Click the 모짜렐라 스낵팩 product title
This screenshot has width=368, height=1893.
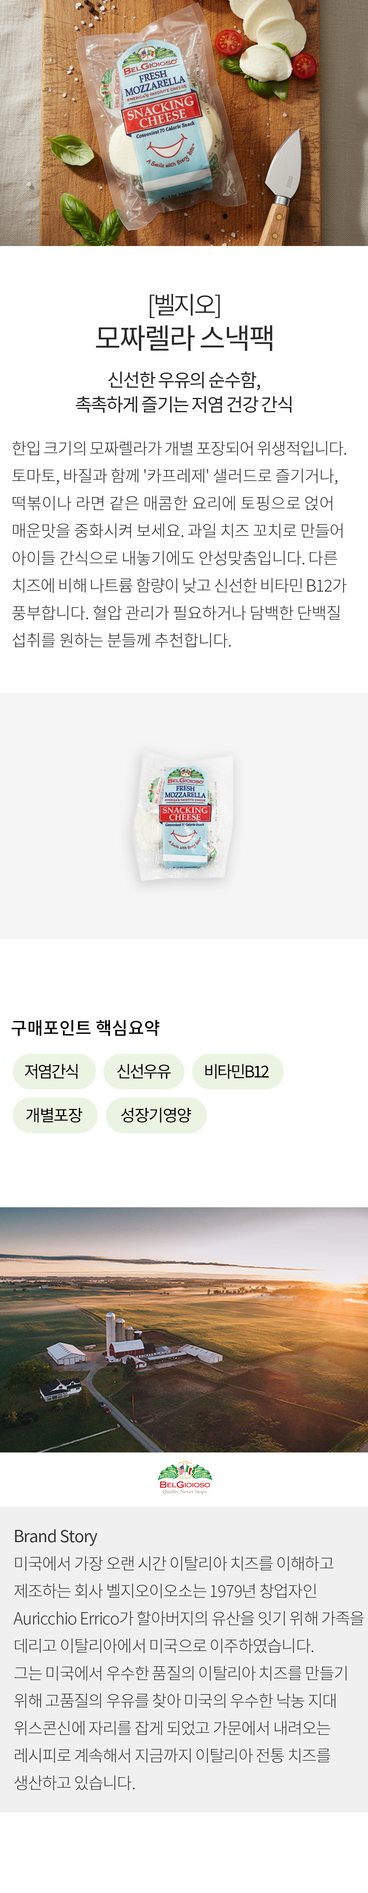(x=184, y=337)
